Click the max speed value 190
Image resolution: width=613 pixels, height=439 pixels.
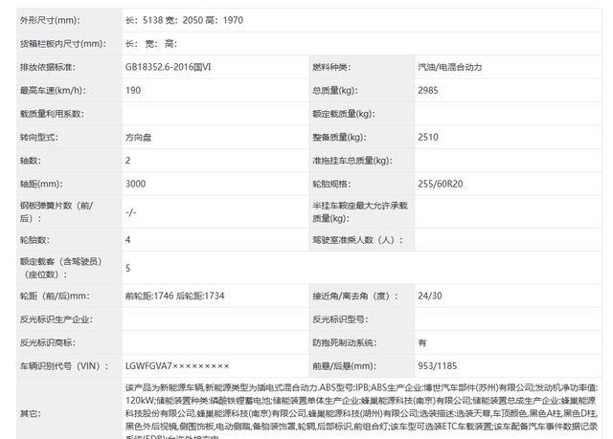(x=133, y=90)
